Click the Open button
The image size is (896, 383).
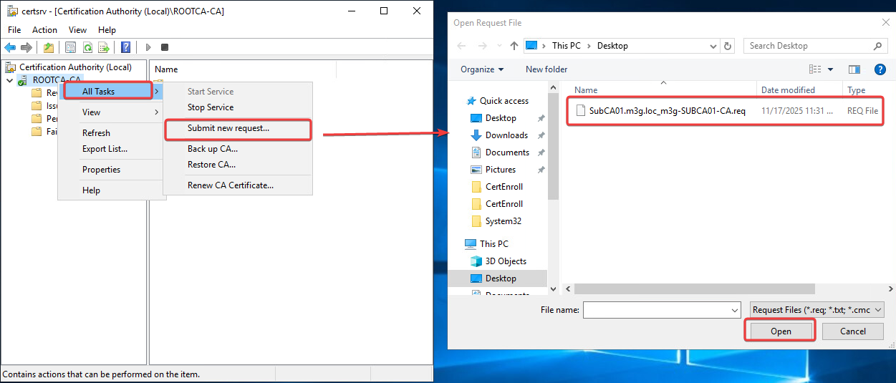pos(781,331)
